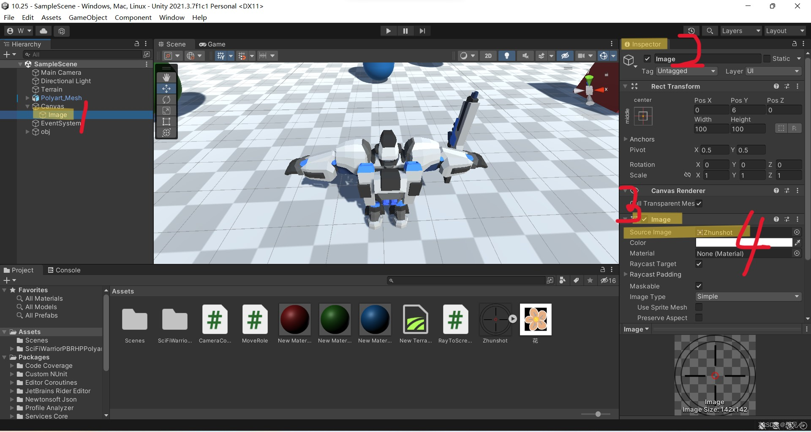Select the Rect tool
Viewport: 811px width, 432px height.
[166, 121]
